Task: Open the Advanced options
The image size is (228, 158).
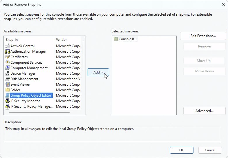Action: (204, 111)
